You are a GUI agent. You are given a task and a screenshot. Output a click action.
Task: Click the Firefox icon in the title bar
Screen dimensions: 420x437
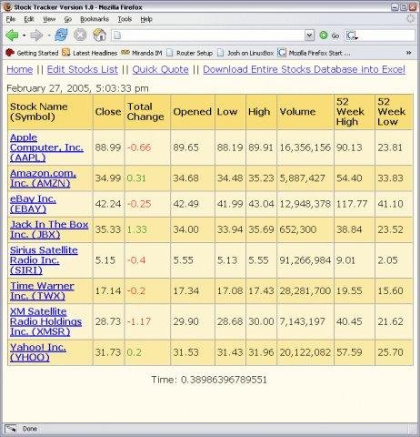pos(7,7)
